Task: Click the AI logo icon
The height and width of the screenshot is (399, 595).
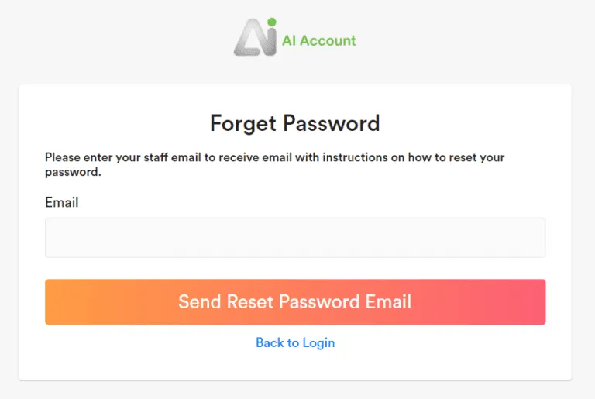Action: point(255,37)
